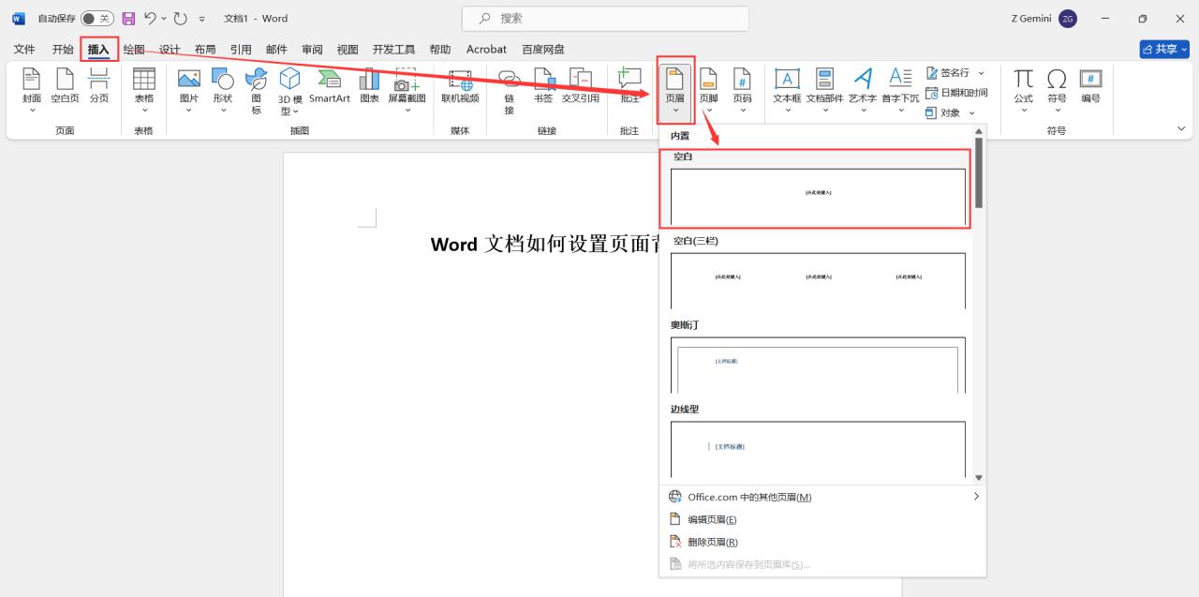Click the Redo icon in title bar
The image size is (1199, 597).
[x=181, y=19]
